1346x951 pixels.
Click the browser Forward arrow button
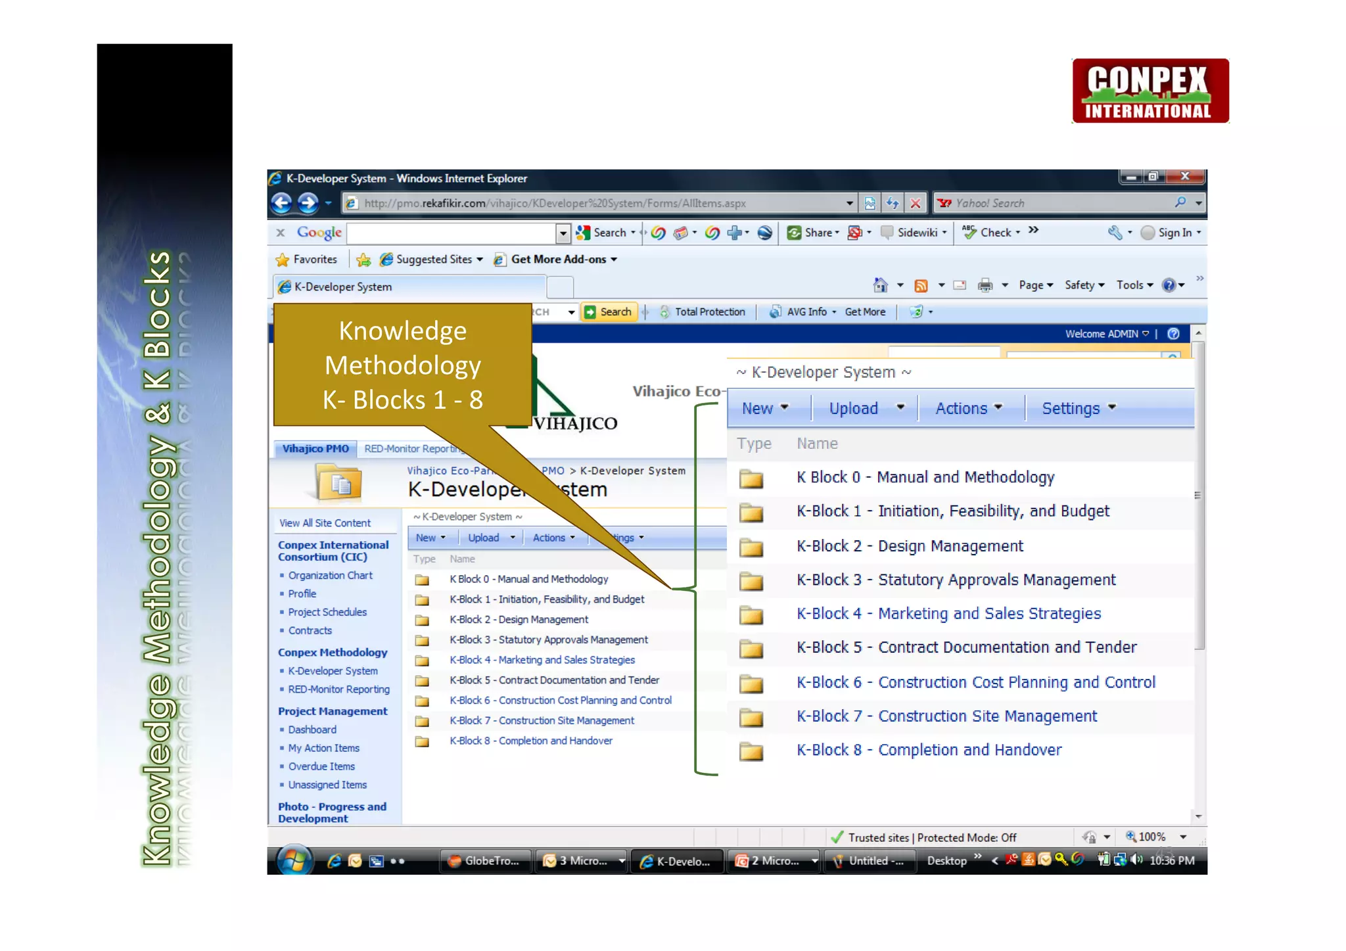[x=308, y=203]
